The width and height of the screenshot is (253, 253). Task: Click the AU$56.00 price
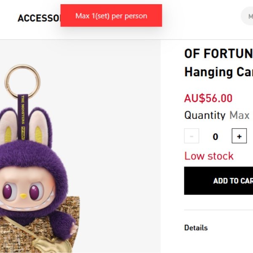point(208,98)
